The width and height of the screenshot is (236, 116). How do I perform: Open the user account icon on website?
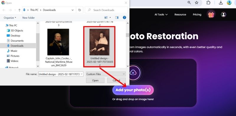pyautogui.click(x=224, y=14)
